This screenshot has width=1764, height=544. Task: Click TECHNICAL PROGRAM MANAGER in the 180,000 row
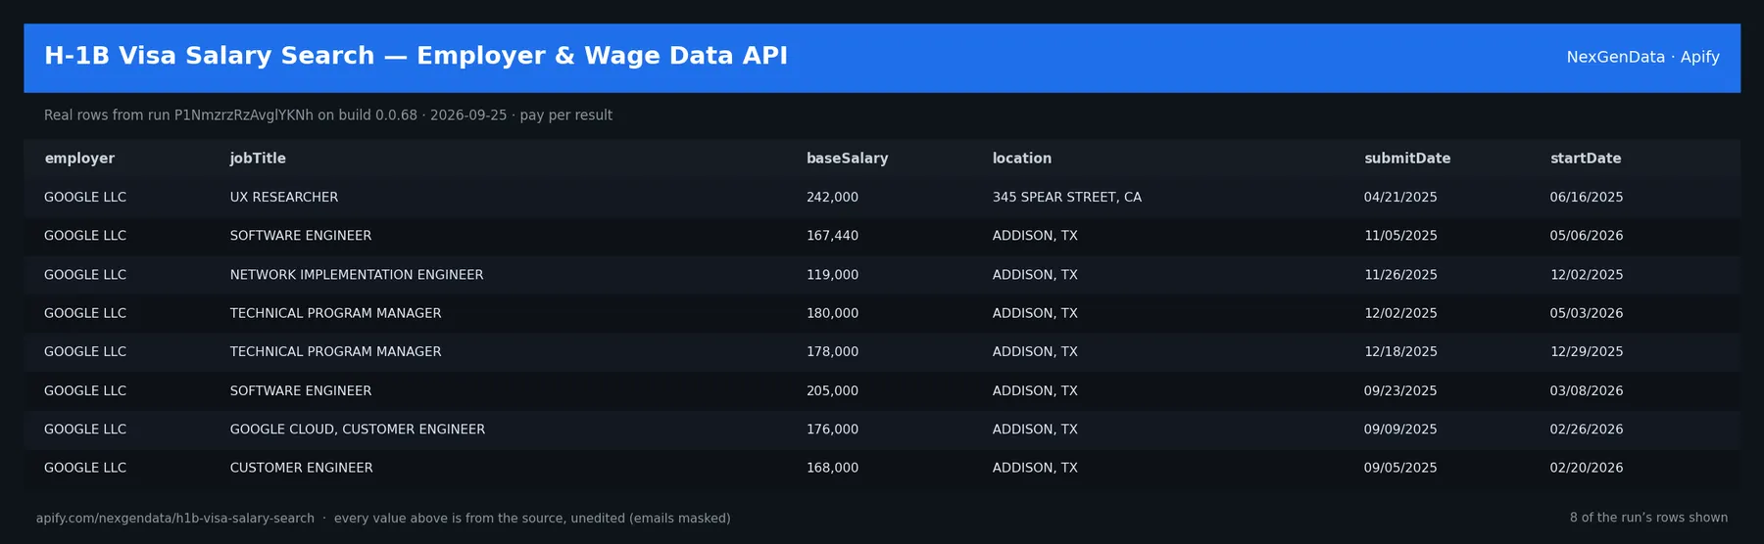coord(335,313)
